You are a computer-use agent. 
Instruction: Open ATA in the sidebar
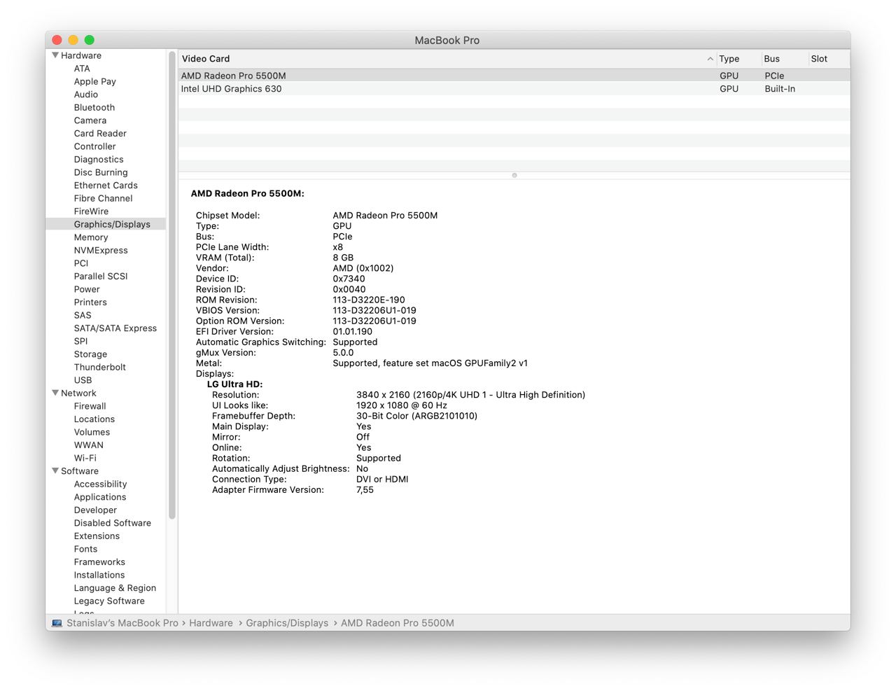tap(82, 69)
